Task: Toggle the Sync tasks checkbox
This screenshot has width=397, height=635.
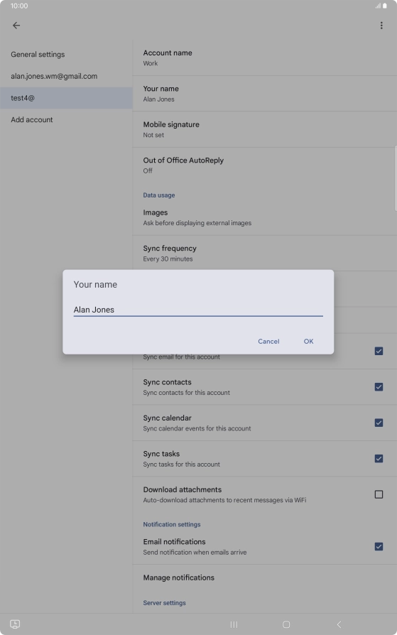Action: click(379, 458)
